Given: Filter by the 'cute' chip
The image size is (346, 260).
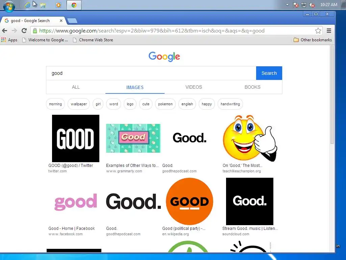Looking at the screenshot, I should [x=146, y=104].
